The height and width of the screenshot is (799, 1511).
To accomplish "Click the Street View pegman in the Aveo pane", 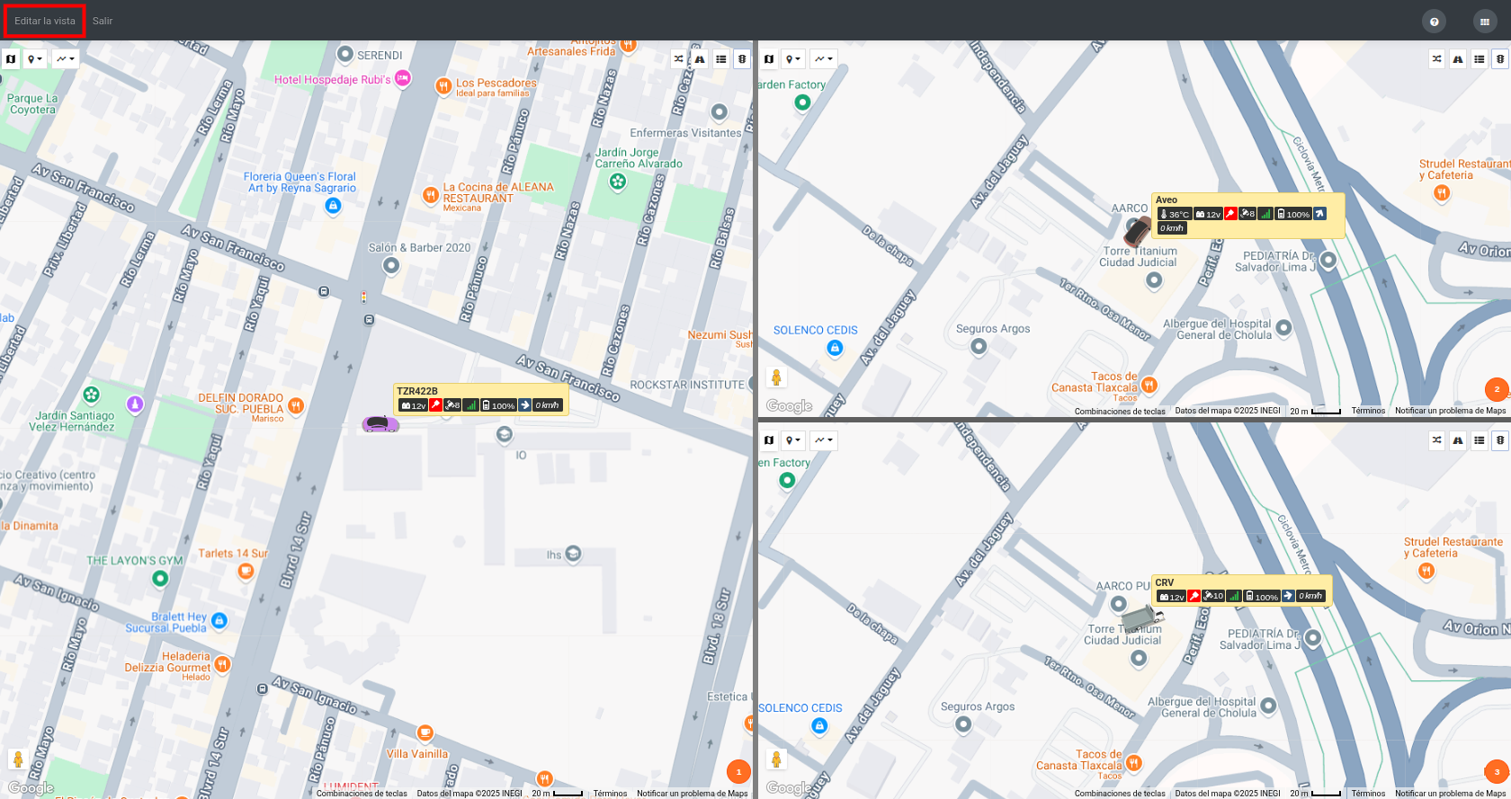I will [x=776, y=377].
